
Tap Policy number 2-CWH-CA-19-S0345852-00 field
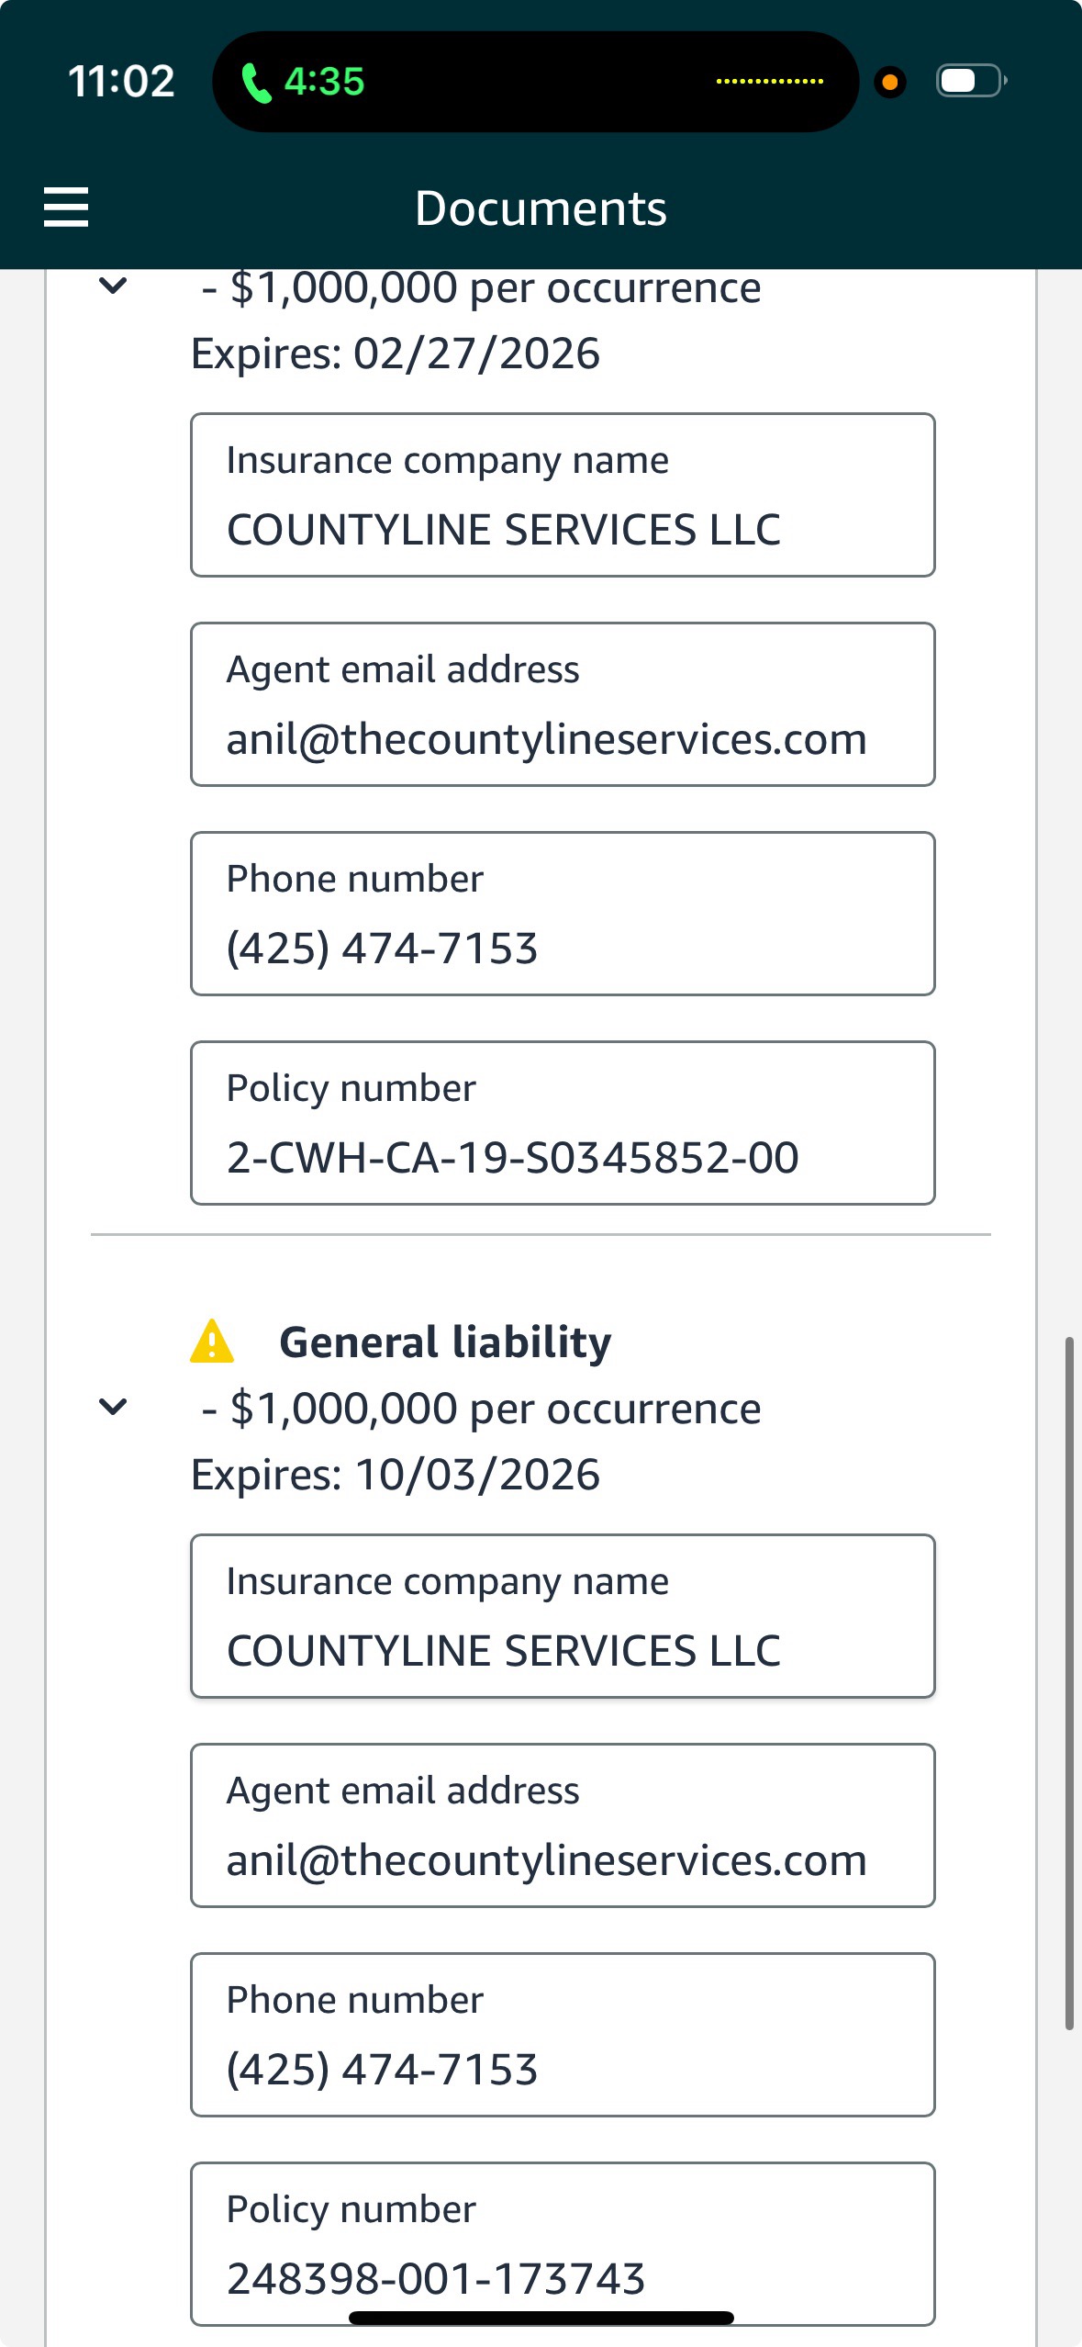pyautogui.click(x=563, y=1122)
